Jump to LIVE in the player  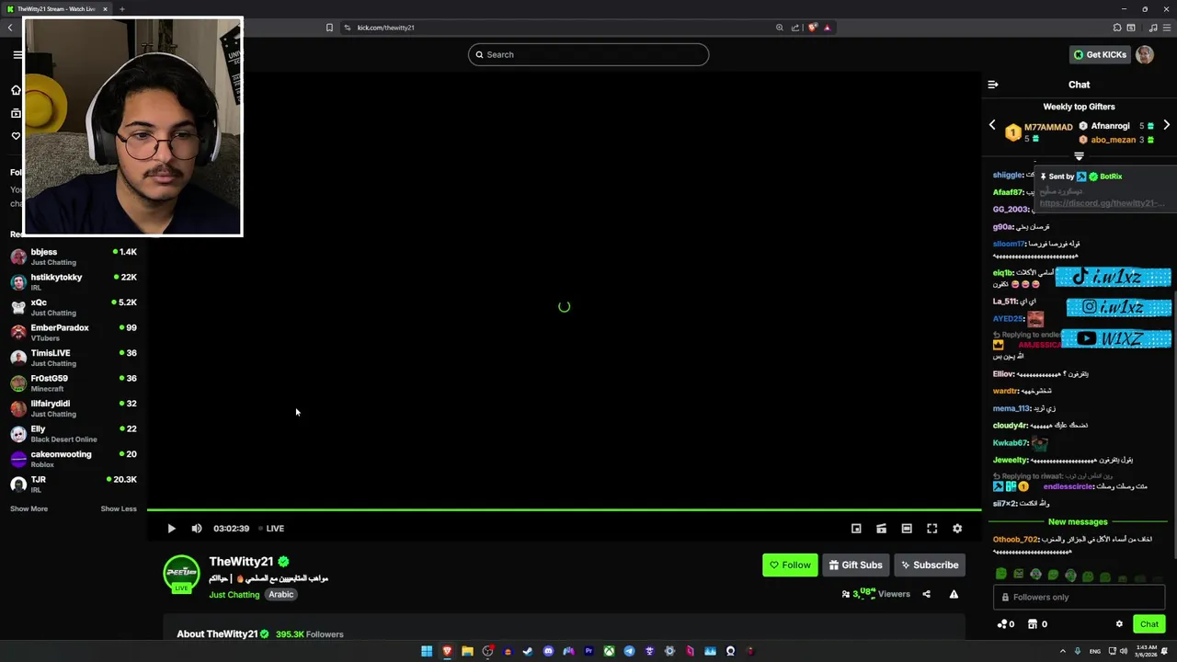pyautogui.click(x=271, y=529)
